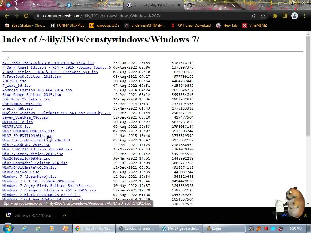Go back using the browser back arrow
The height and width of the screenshot is (233, 311).
tap(7, 16)
